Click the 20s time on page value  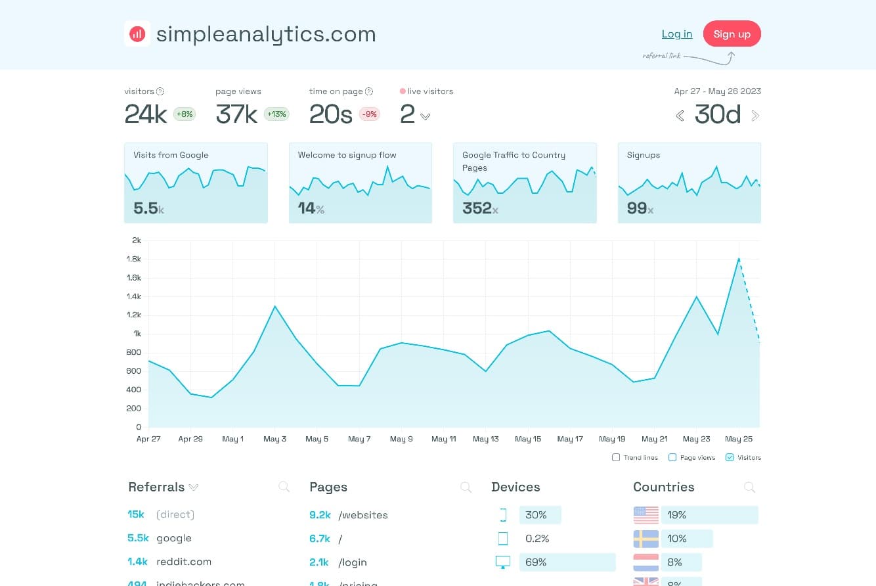[x=331, y=114]
